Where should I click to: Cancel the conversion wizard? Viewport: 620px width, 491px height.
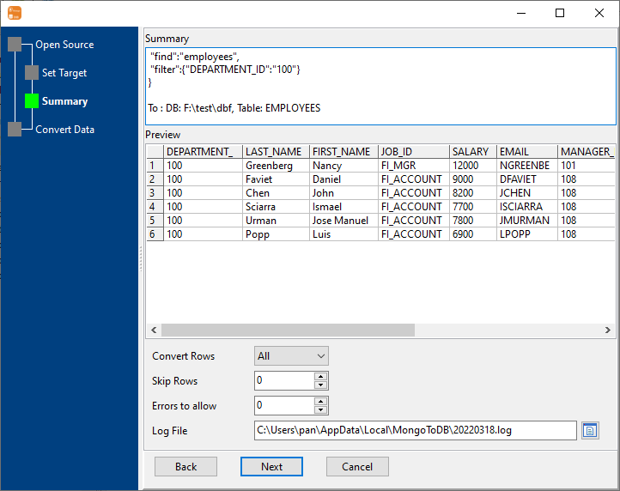(x=357, y=466)
